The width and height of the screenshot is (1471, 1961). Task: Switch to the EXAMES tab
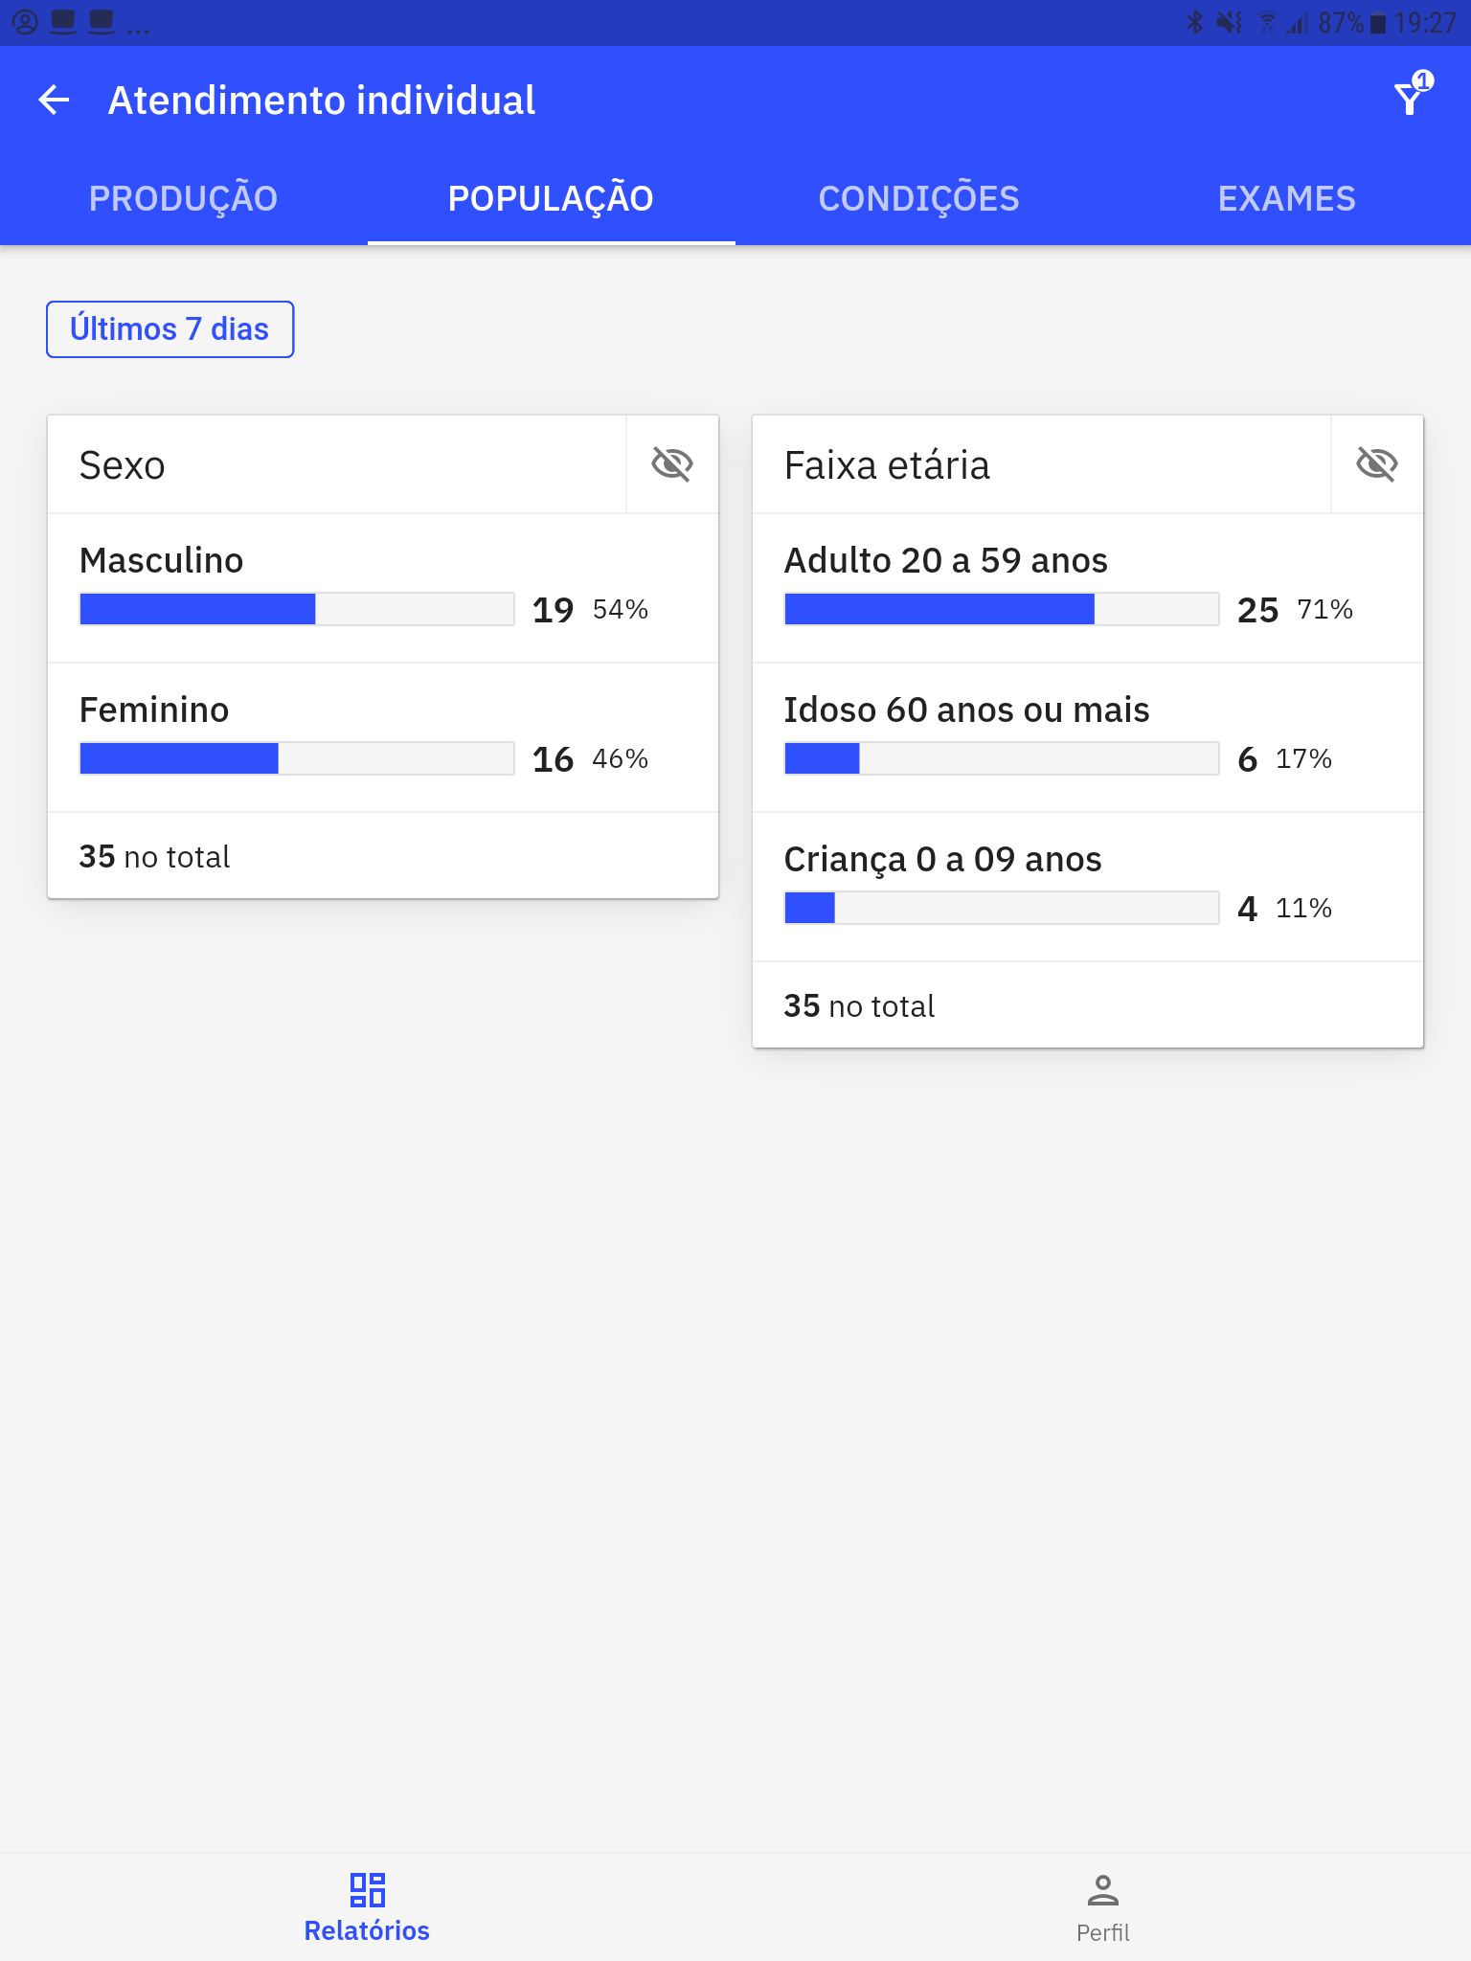click(x=1287, y=198)
